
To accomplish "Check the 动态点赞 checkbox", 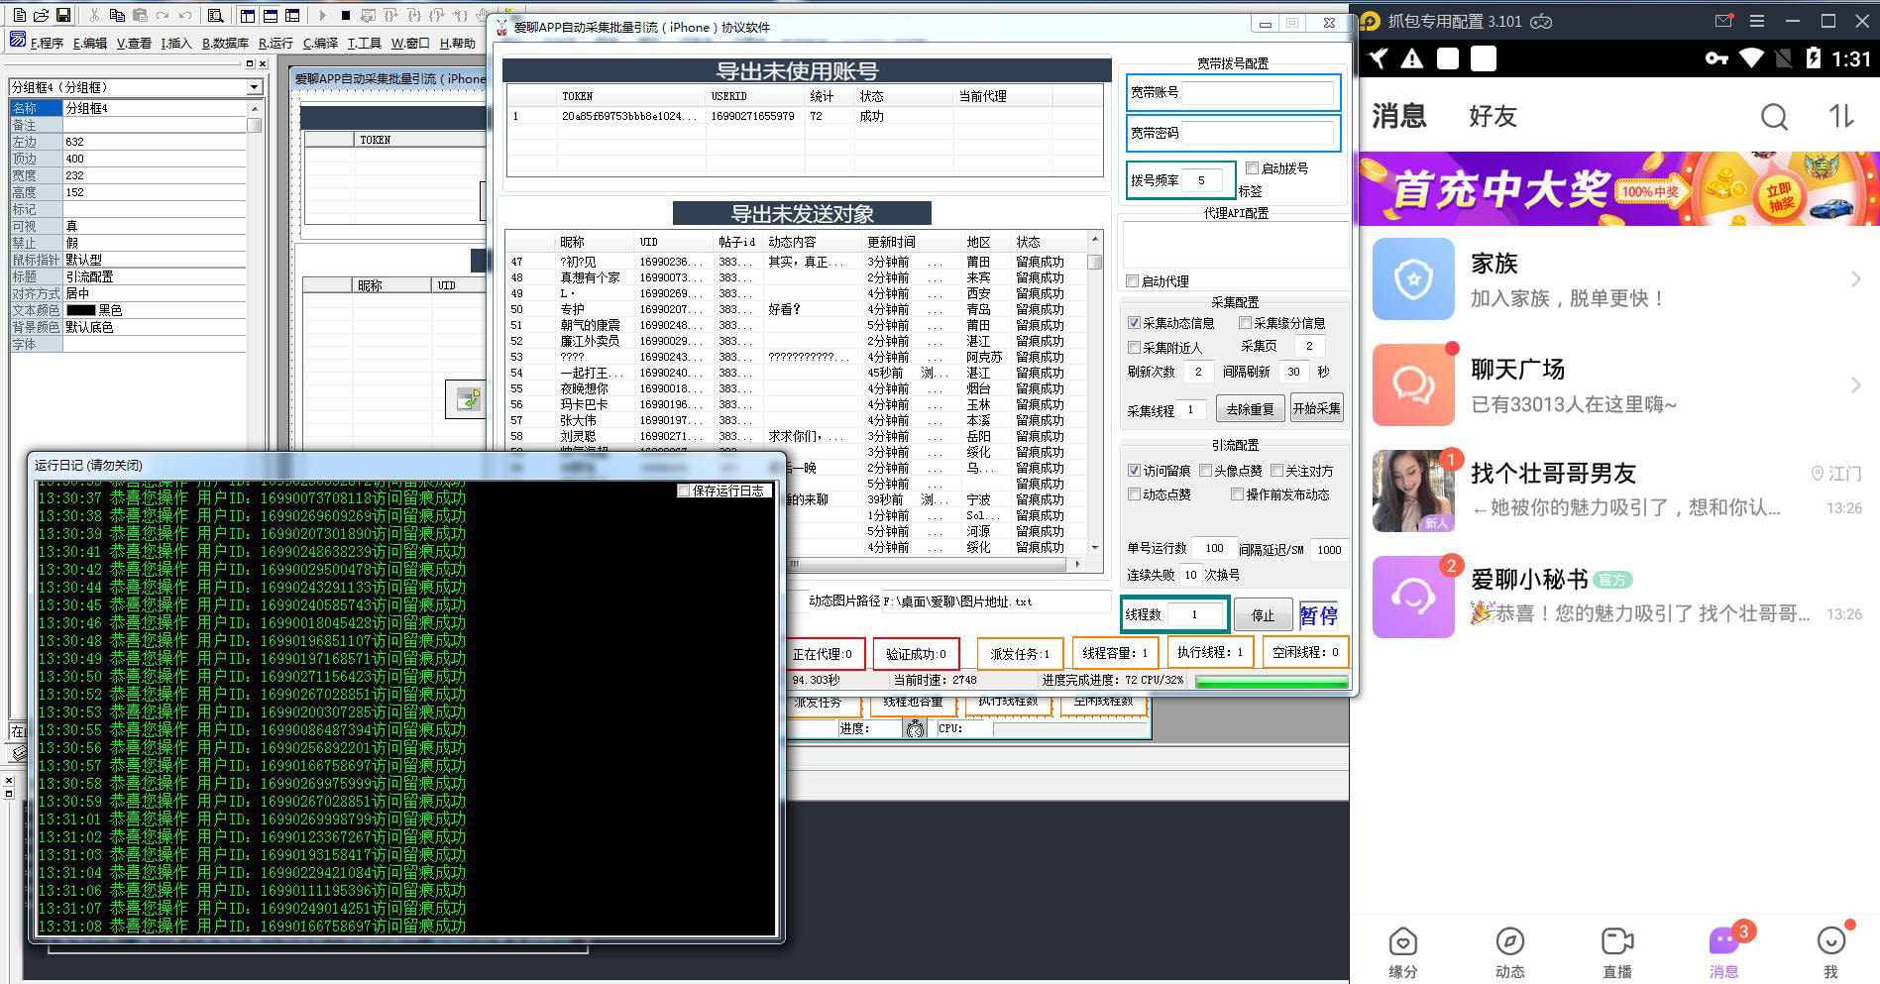I will [1134, 494].
